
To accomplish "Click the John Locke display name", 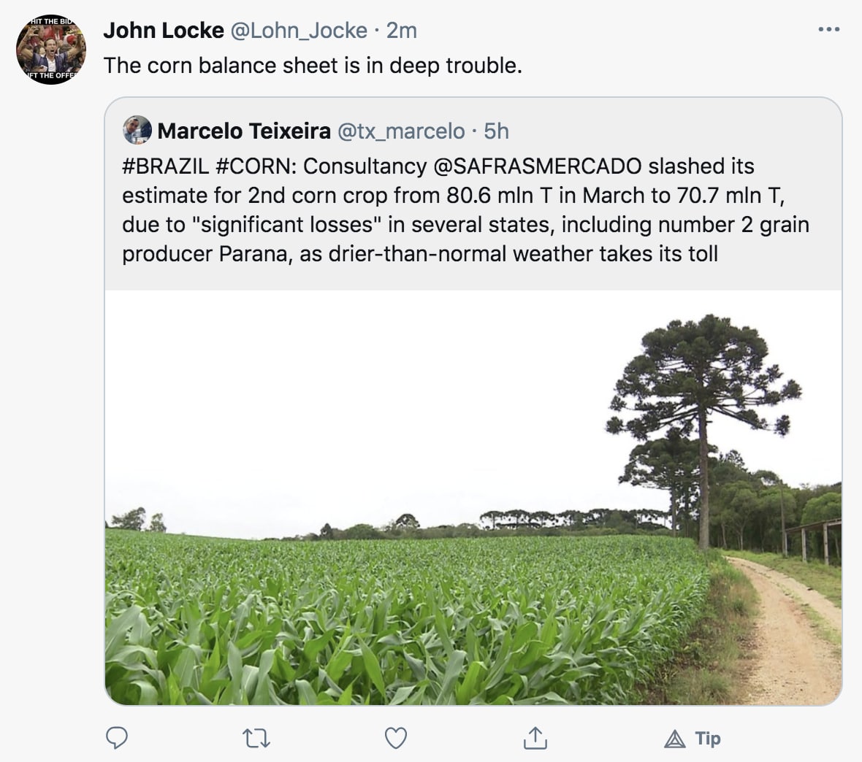I will (x=164, y=30).
